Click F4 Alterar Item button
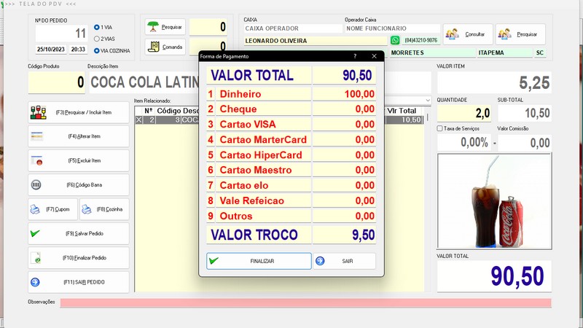The height and width of the screenshot is (328, 583). (79, 136)
